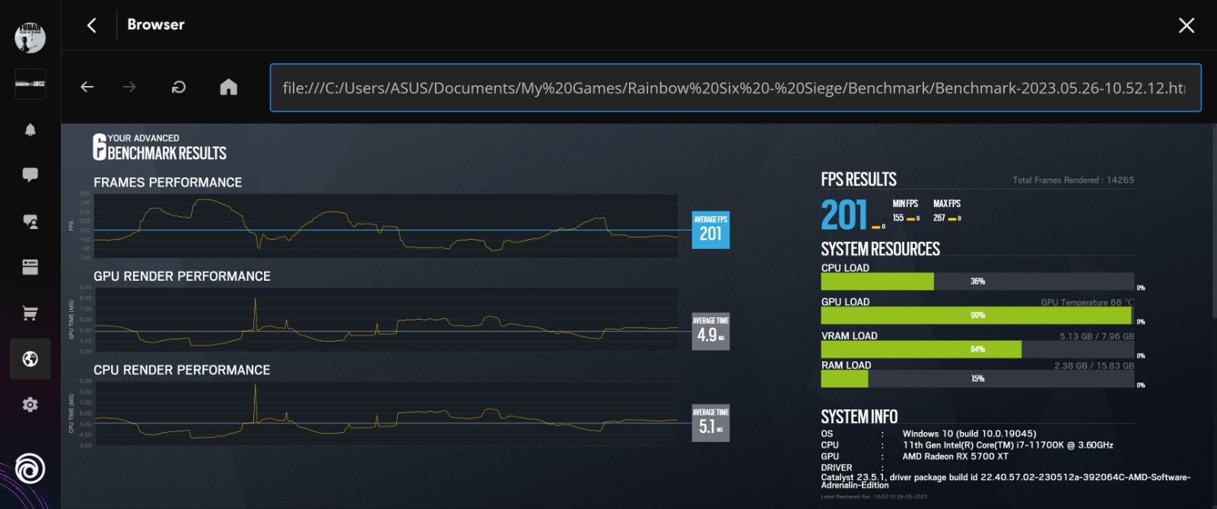Viewport: 1217px width, 509px height.
Task: Click the Browser title in the header
Action: [156, 24]
